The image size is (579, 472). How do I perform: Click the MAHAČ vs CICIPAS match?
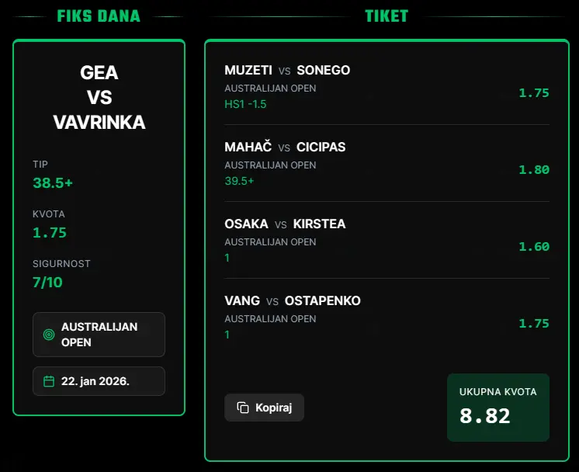[x=285, y=147]
